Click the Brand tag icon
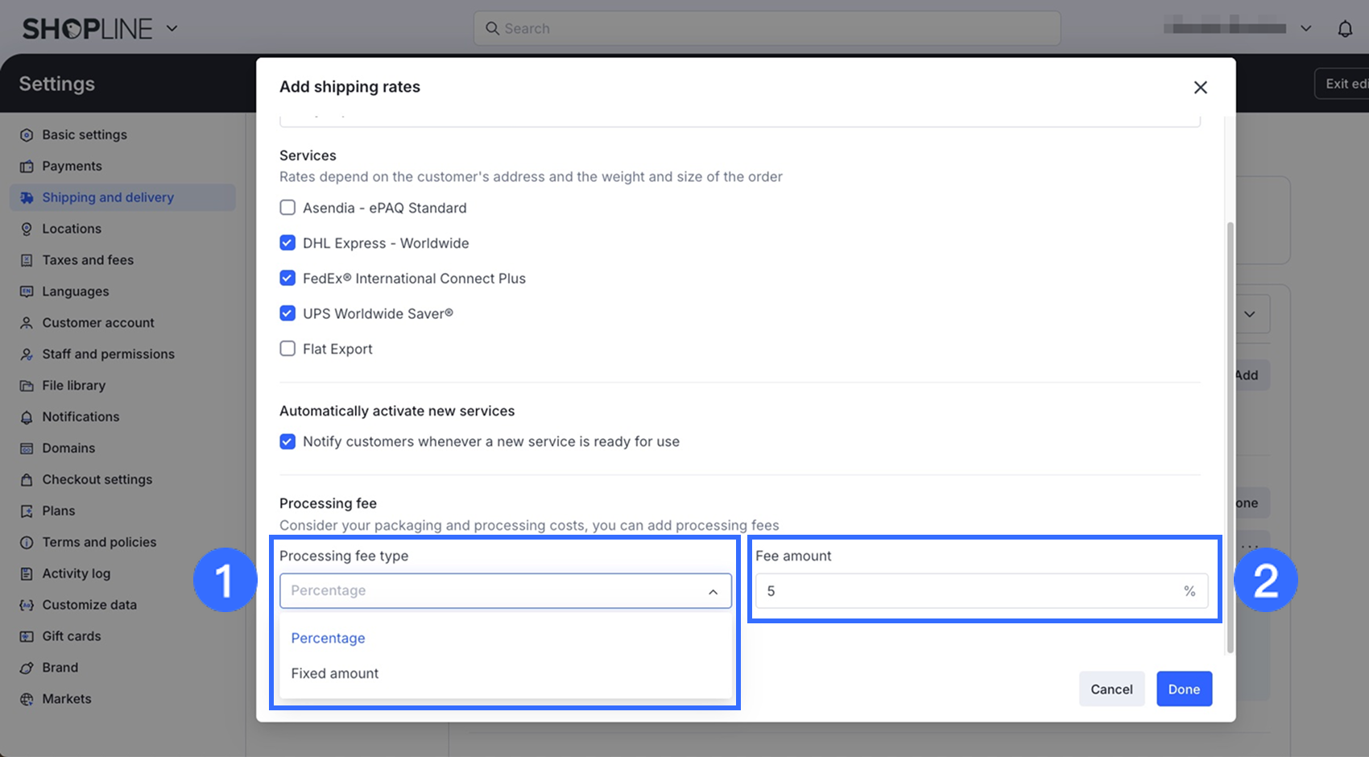The height and width of the screenshot is (757, 1369). [x=27, y=668]
